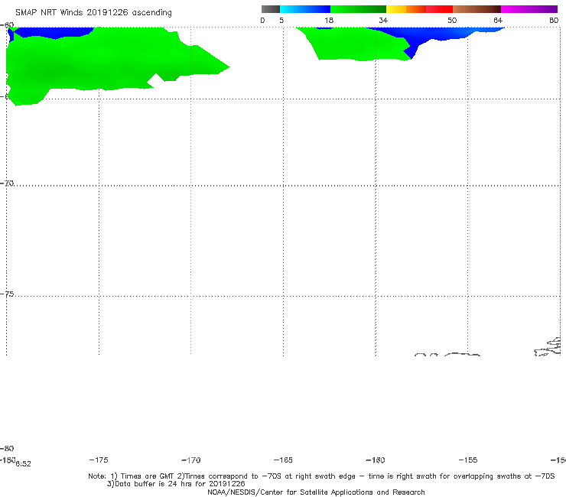Click the green segment of the wind color bar
This screenshot has height=497, width=566.
point(358,9)
